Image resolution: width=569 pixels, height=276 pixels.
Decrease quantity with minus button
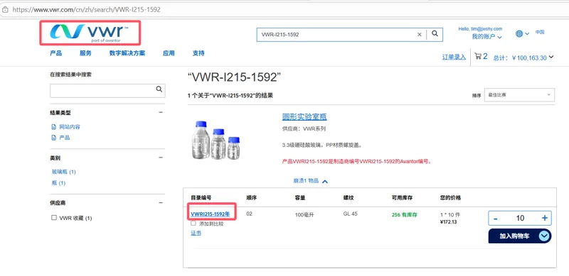[495, 218]
